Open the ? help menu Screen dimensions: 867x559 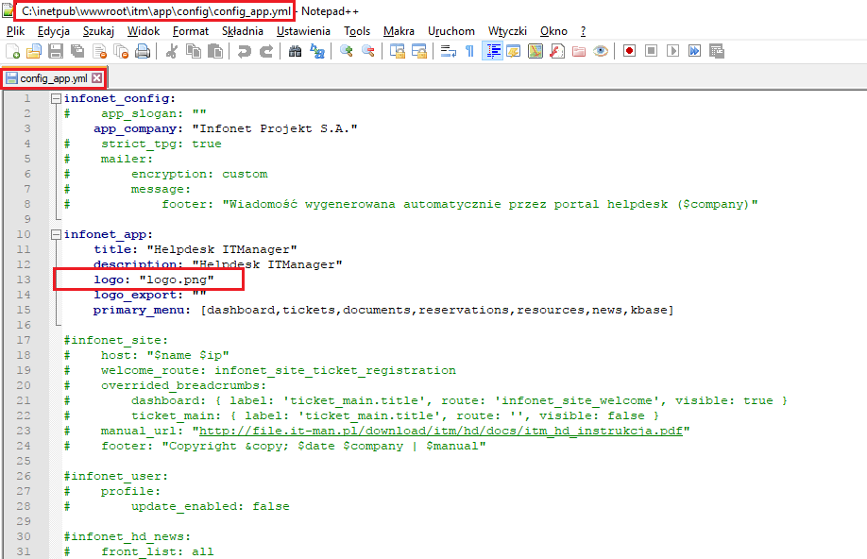pyautogui.click(x=583, y=31)
